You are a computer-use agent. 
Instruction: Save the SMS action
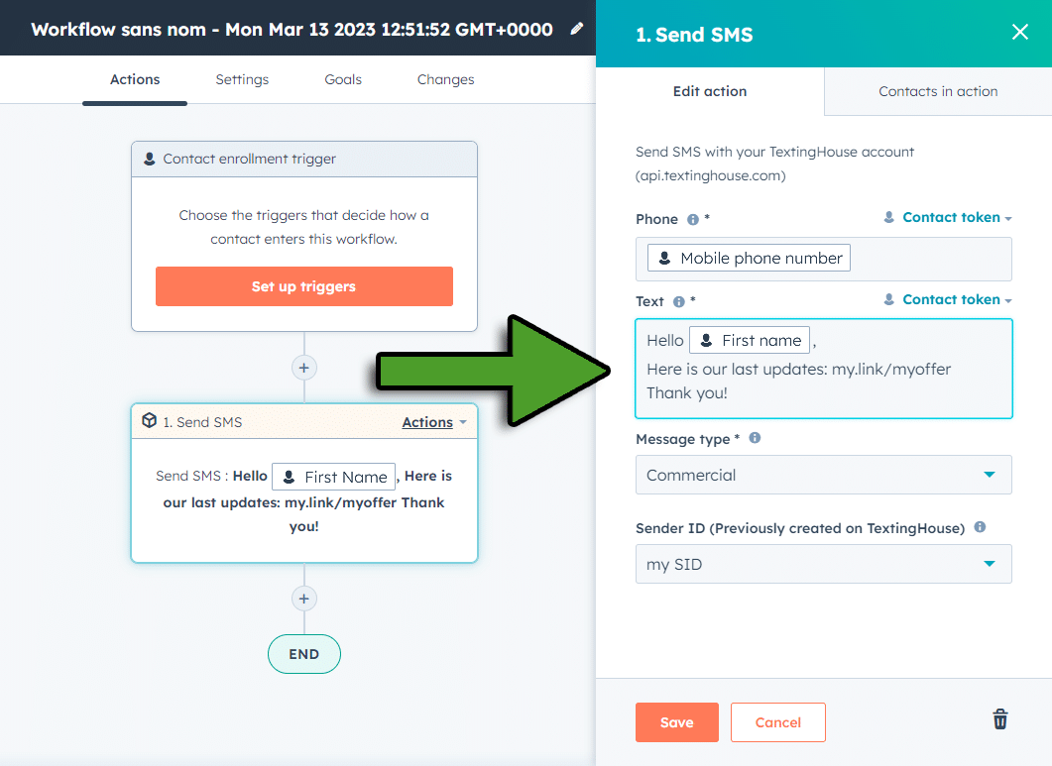pyautogui.click(x=676, y=722)
